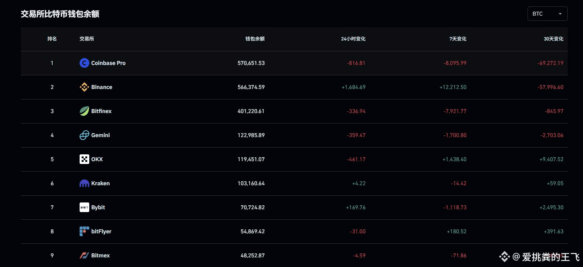Open the Coinbase Pro exchange link
This screenshot has height=267, width=583.
[108, 63]
